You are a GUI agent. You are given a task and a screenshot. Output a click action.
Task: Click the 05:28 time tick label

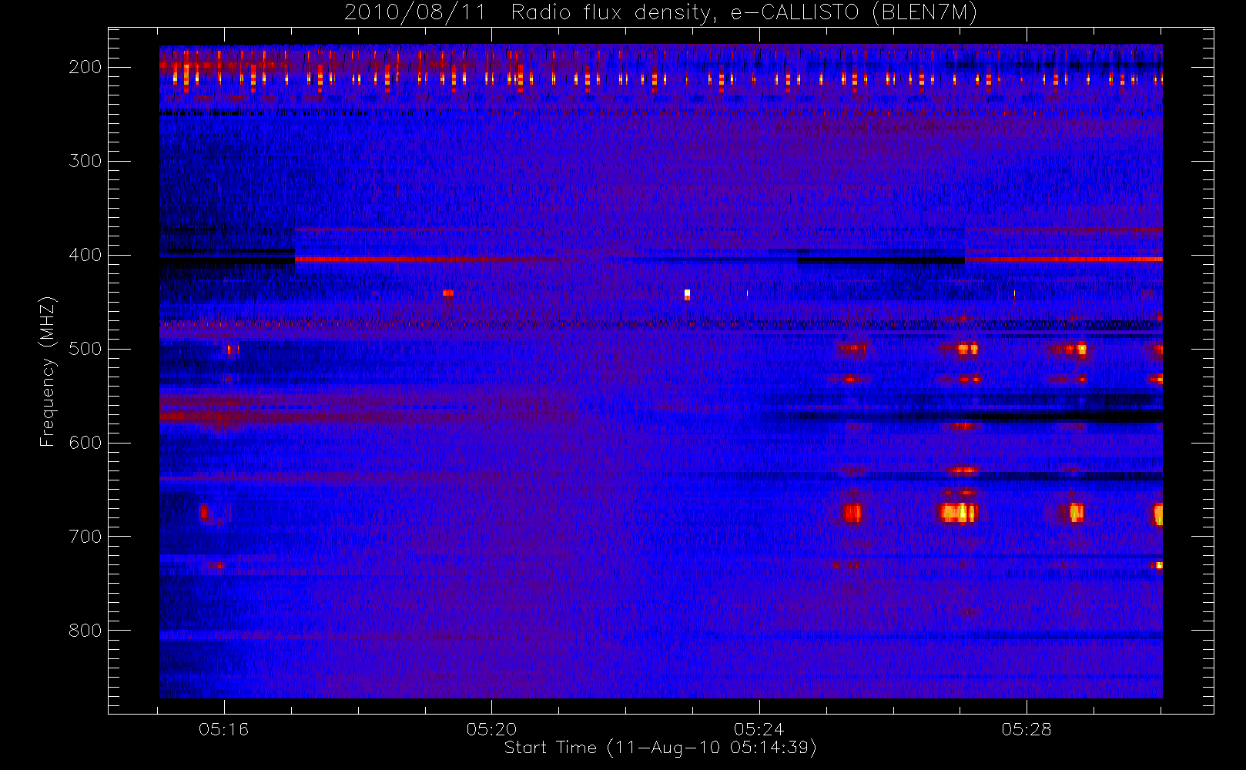1027,729
